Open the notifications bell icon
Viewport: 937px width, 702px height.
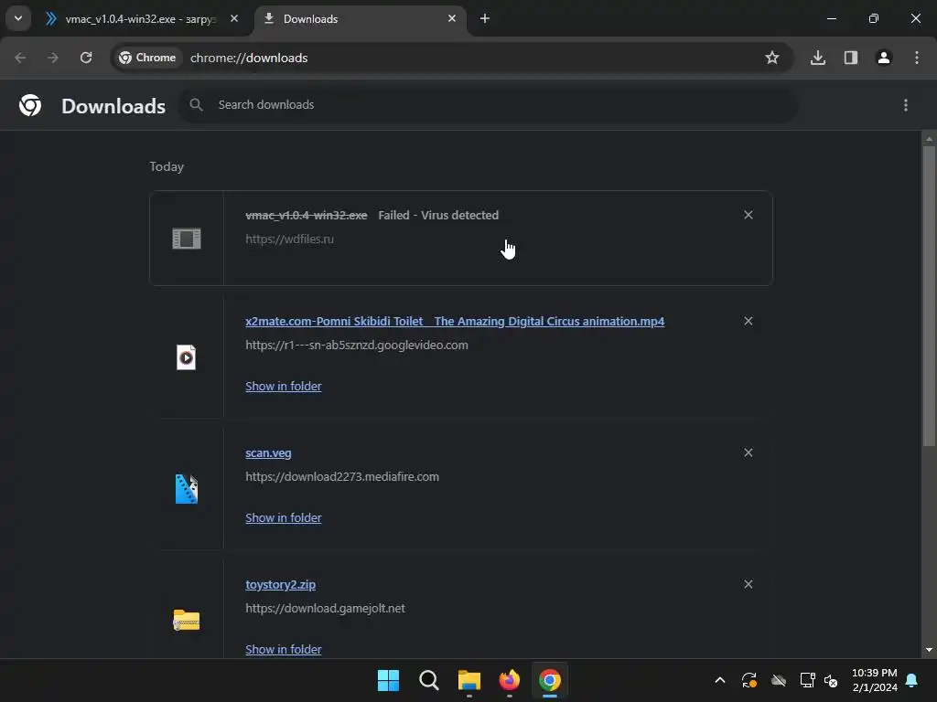[x=912, y=680]
